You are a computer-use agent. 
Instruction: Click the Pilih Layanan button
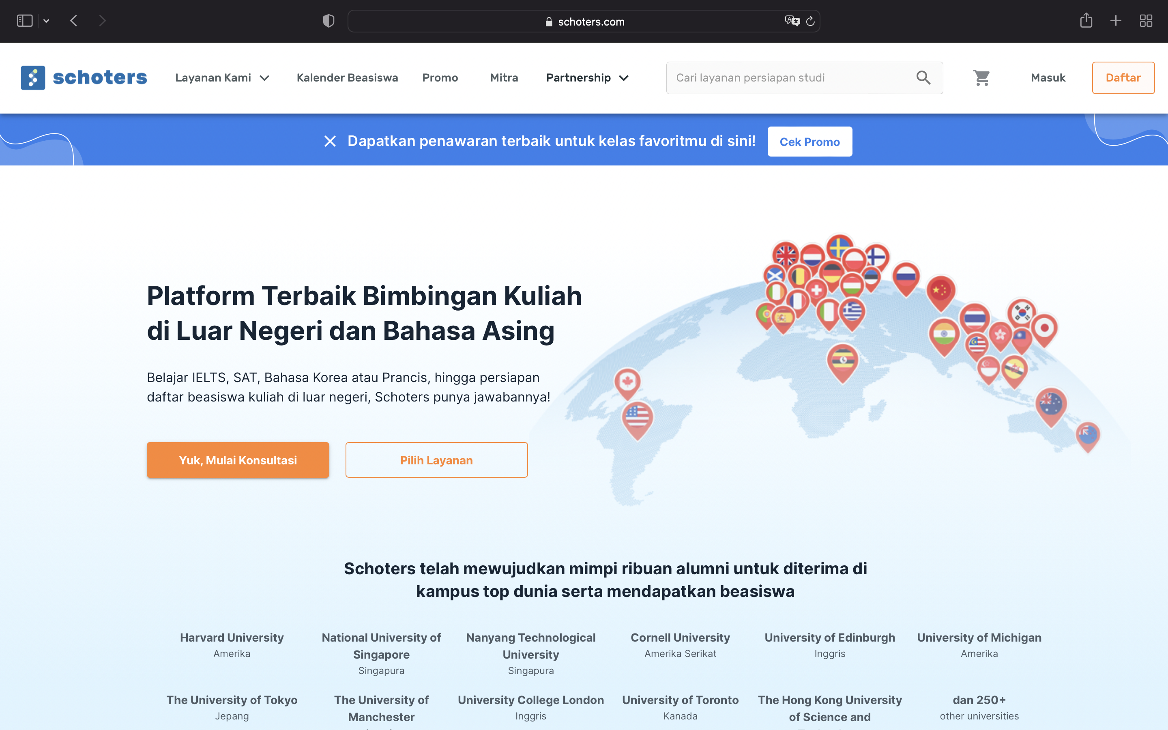[436, 460]
